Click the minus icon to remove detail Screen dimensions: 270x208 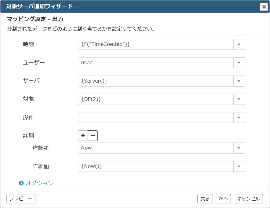93,136
